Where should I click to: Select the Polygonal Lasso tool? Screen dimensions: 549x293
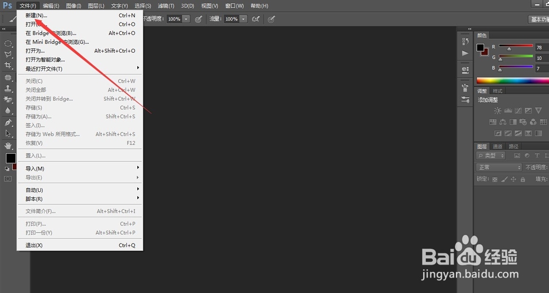(8, 54)
